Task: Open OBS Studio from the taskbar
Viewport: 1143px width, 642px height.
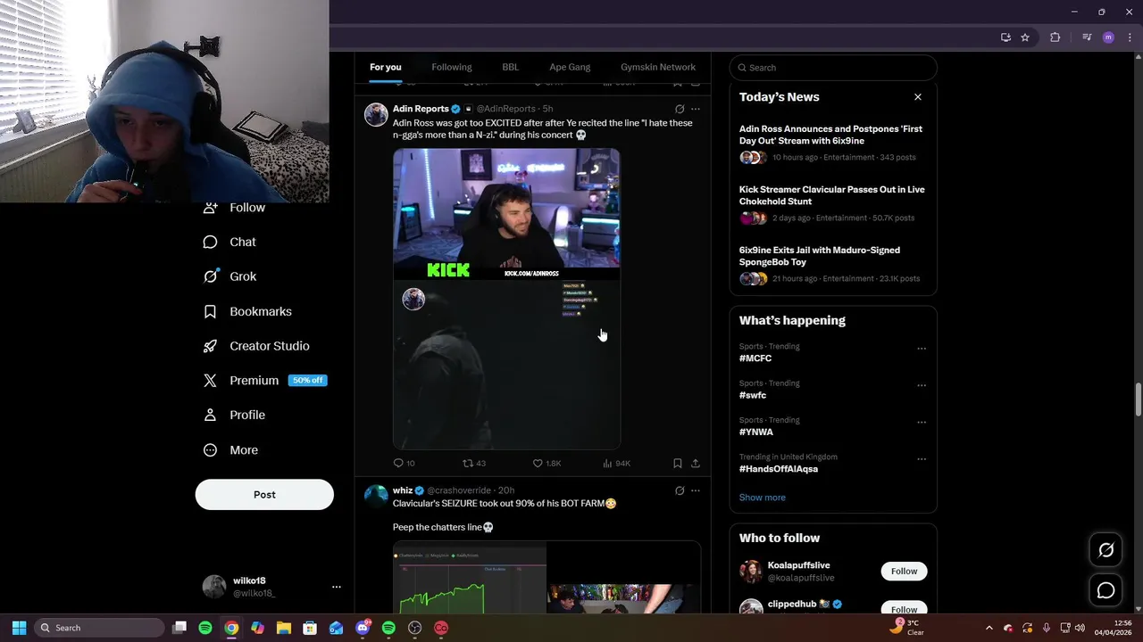Action: point(414,628)
